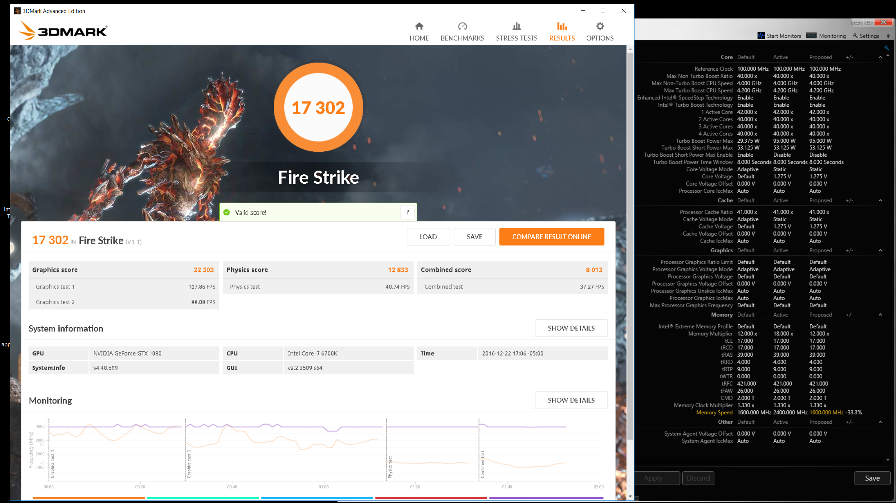Click the blue legend bar under chart
Screen dimensions: 896x503
coord(317,498)
